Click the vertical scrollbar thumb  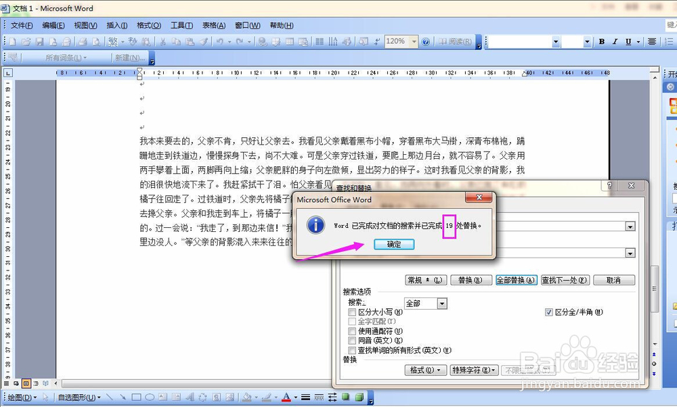click(x=655, y=289)
